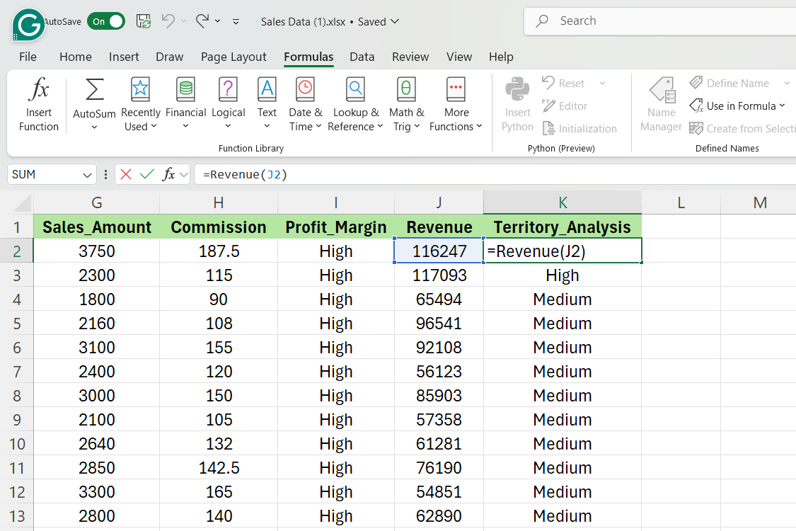
Task: Open the File tab
Action: (x=28, y=57)
